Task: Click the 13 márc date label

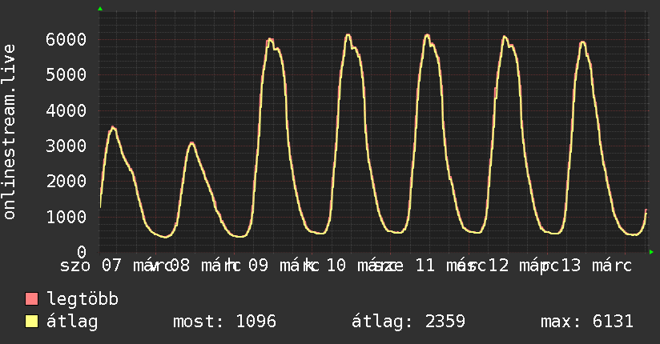Action: (x=597, y=266)
